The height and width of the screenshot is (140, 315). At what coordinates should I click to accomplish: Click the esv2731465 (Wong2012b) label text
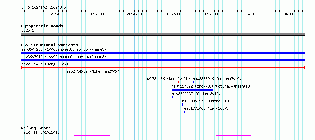pyautogui.click(x=45, y=64)
